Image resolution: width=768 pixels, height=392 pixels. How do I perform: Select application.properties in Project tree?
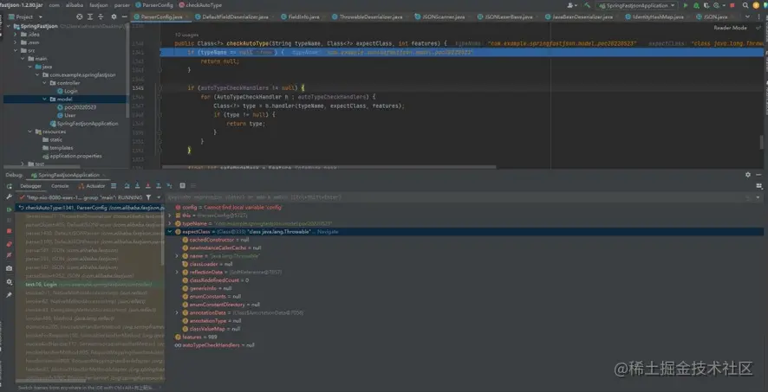coord(72,156)
